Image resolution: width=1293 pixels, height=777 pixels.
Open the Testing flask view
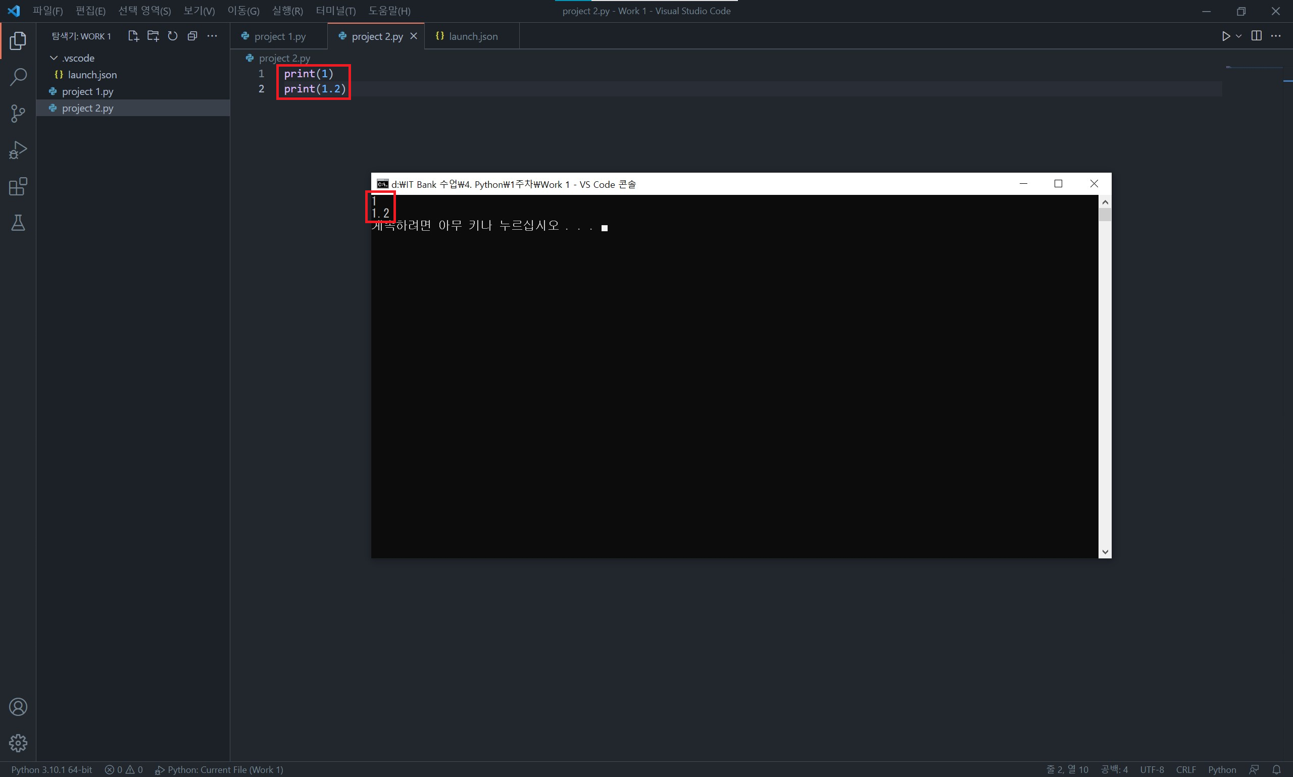18,223
